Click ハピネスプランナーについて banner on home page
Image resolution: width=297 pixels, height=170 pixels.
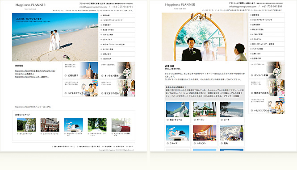point(80,88)
